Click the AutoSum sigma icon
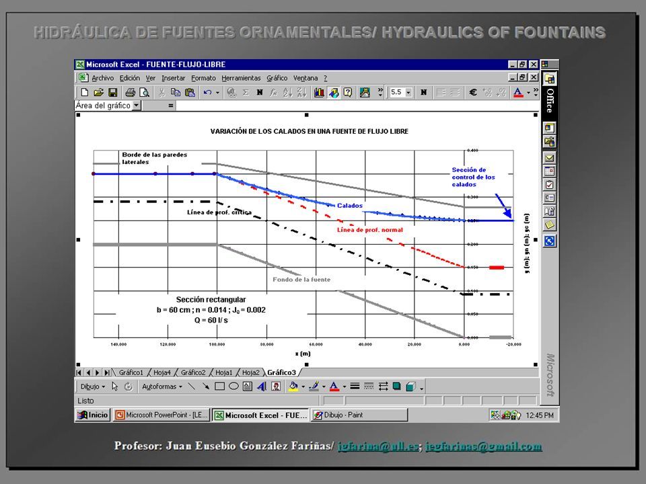The height and width of the screenshot is (484, 646). click(x=246, y=93)
